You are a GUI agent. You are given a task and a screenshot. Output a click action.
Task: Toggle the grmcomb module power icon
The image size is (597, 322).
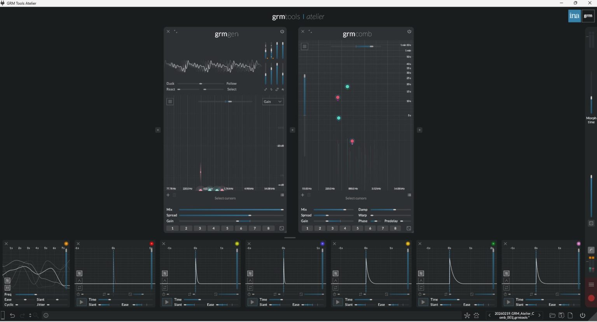(x=409, y=31)
